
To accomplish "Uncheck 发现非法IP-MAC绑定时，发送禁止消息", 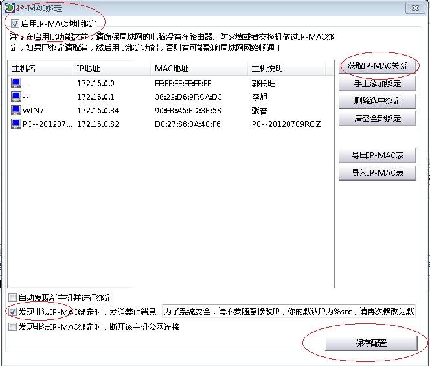I will click(13, 312).
